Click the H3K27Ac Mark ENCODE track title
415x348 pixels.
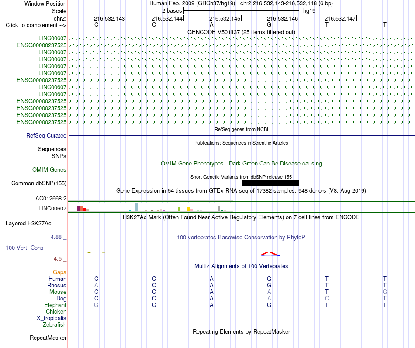pyautogui.click(x=241, y=217)
